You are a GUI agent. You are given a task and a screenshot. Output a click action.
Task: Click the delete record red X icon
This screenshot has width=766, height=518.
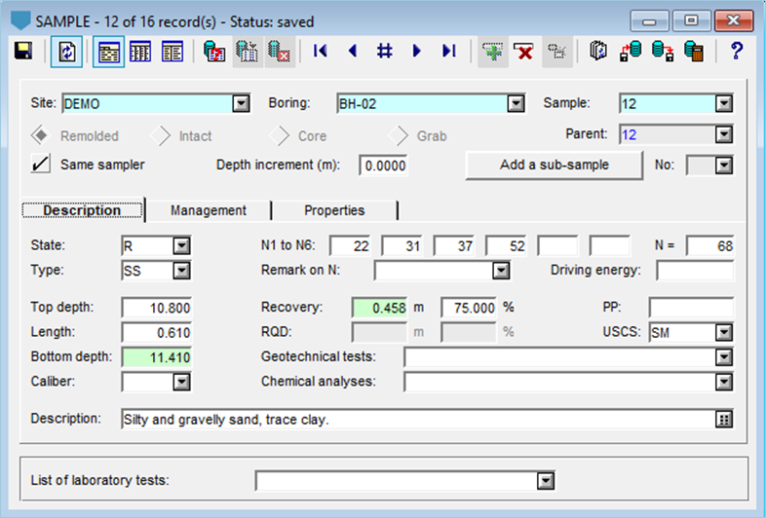[523, 52]
